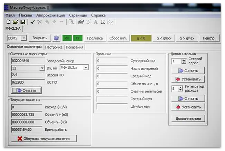This screenshot has height=151, width=225.
Task: Click the Заводской номер input field
Action: click(x=27, y=61)
